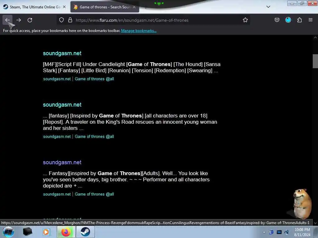Click Game of thrones @all under King's Road result

click(94, 137)
